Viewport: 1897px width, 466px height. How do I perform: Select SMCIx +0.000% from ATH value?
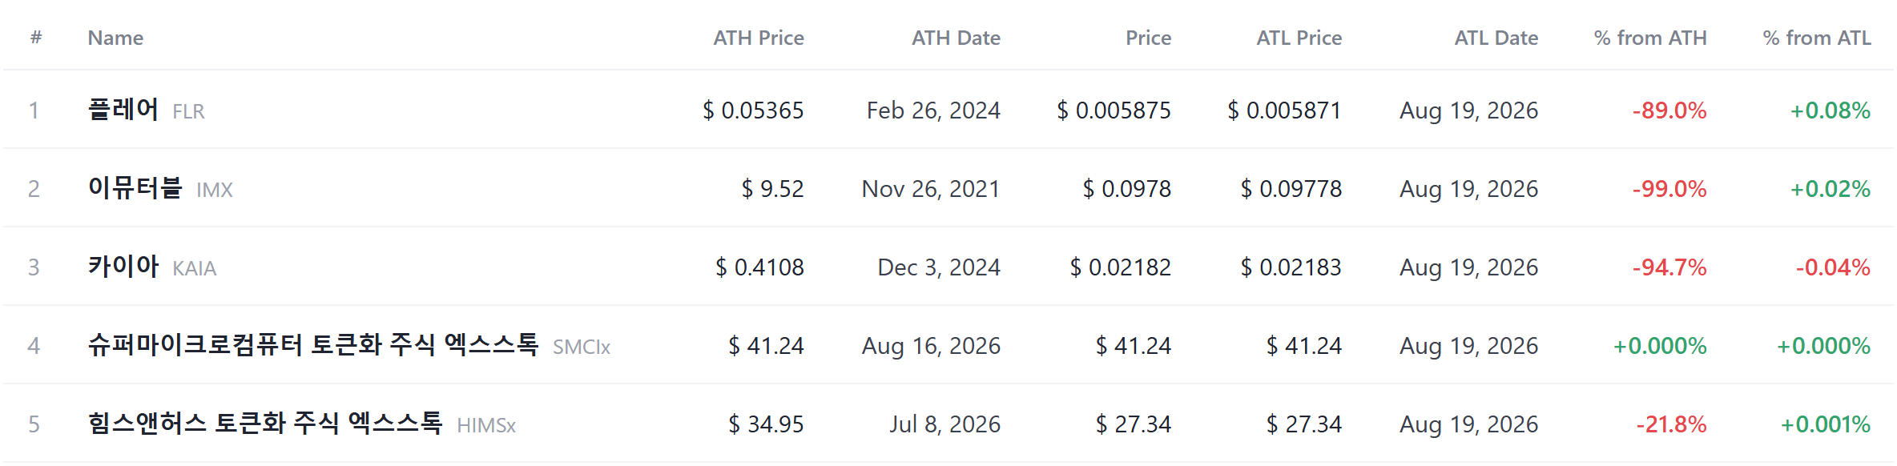[1660, 346]
